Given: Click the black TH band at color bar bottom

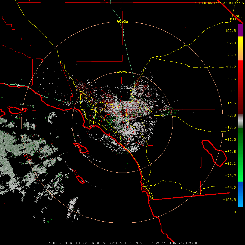Looking at the screenshot, I should click(x=240, y=212).
